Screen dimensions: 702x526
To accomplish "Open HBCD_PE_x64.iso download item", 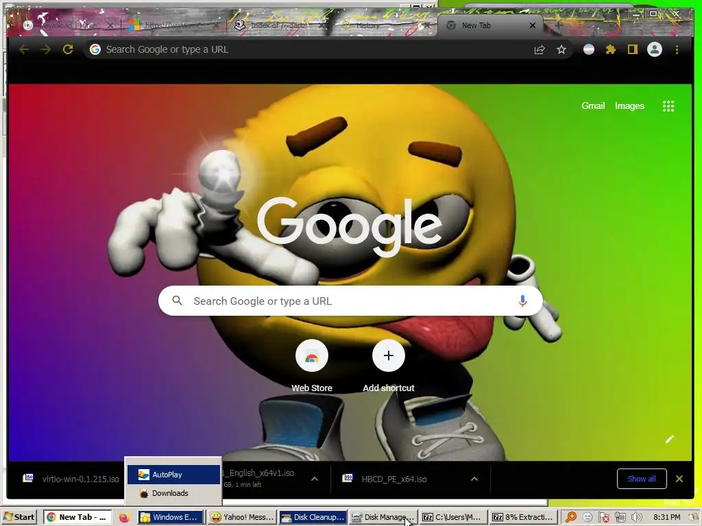I will click(394, 479).
